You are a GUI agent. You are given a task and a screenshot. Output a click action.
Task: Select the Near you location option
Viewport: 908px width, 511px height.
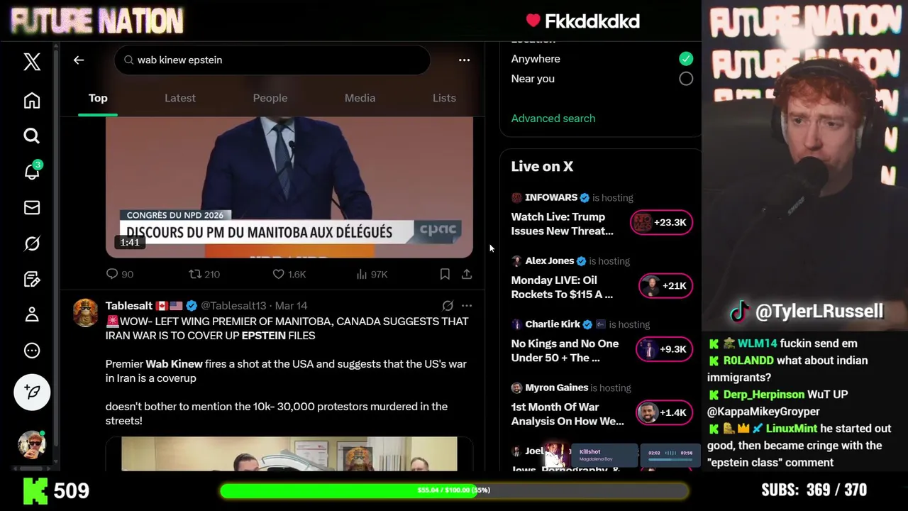tap(686, 79)
